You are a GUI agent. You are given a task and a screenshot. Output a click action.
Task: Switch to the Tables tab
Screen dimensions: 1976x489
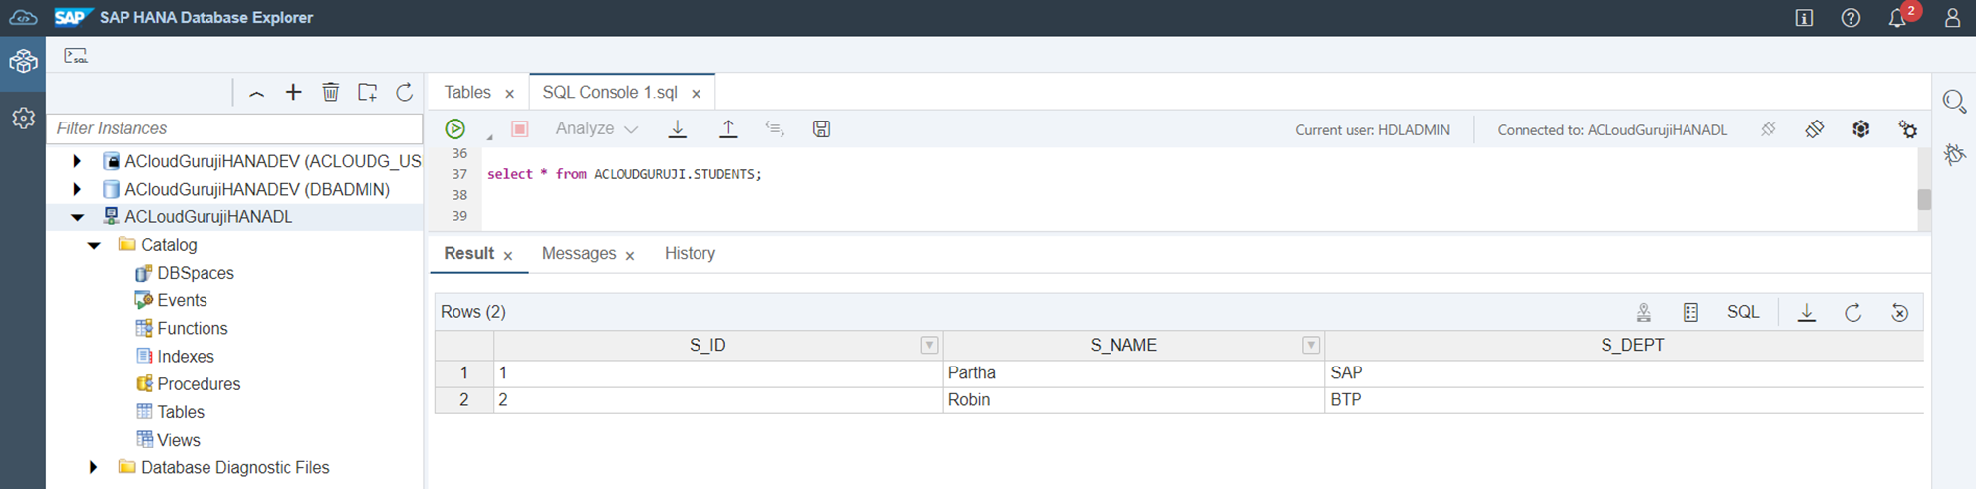tap(467, 93)
